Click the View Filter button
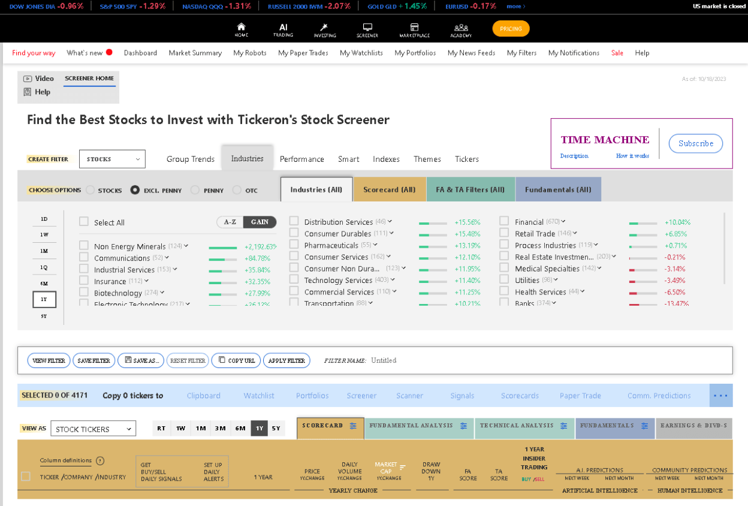 (49, 360)
